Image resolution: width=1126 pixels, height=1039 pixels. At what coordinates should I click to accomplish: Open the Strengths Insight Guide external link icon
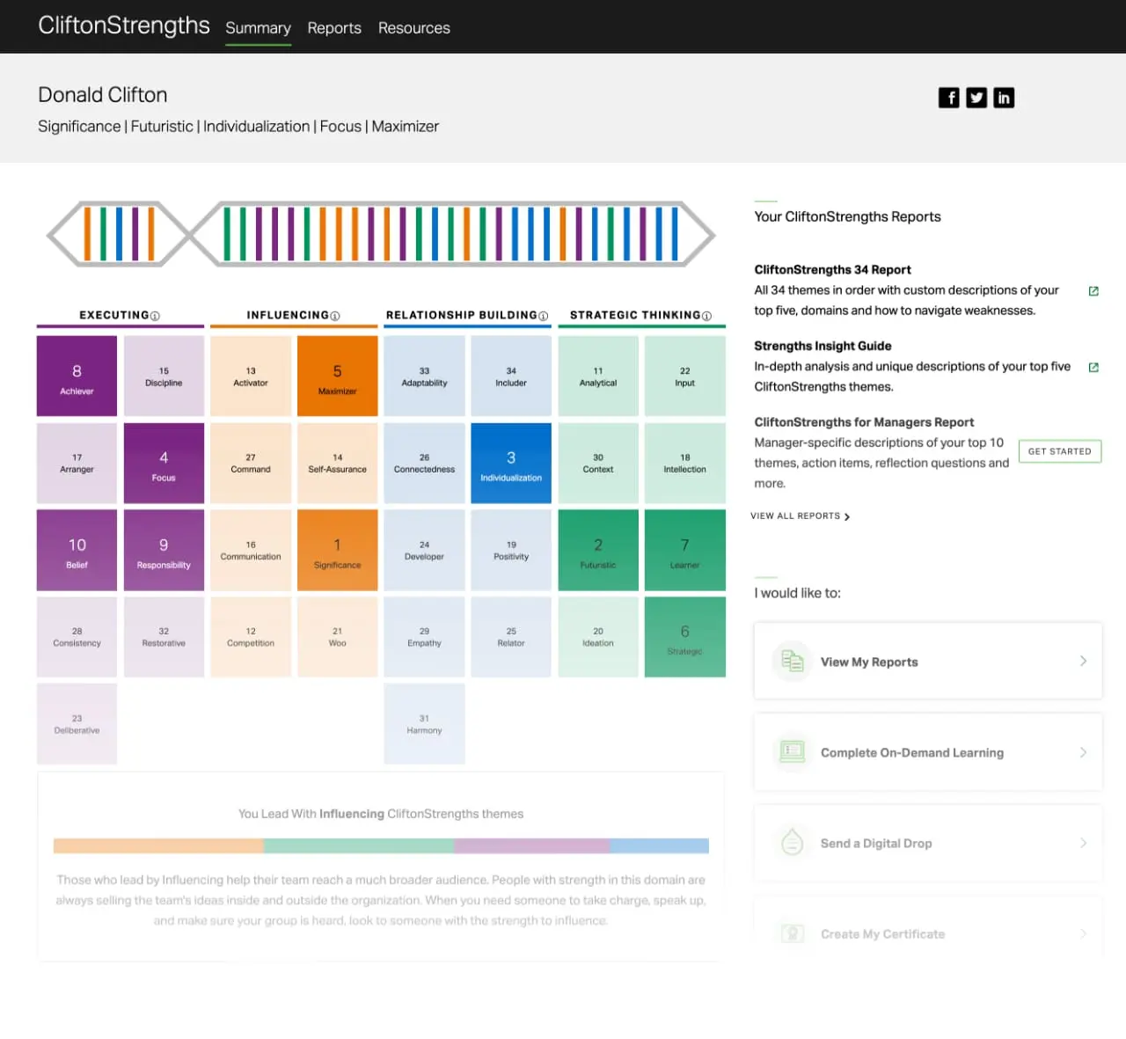click(1093, 367)
